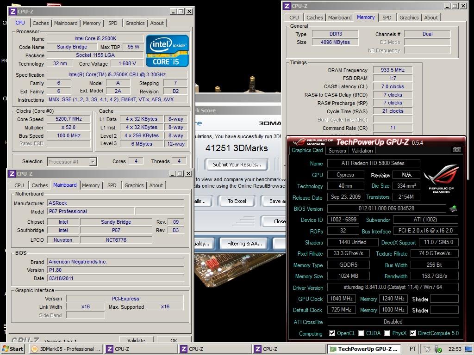
Task: Click the 933.5 MHz DRAM frequency value
Action: 393,70
